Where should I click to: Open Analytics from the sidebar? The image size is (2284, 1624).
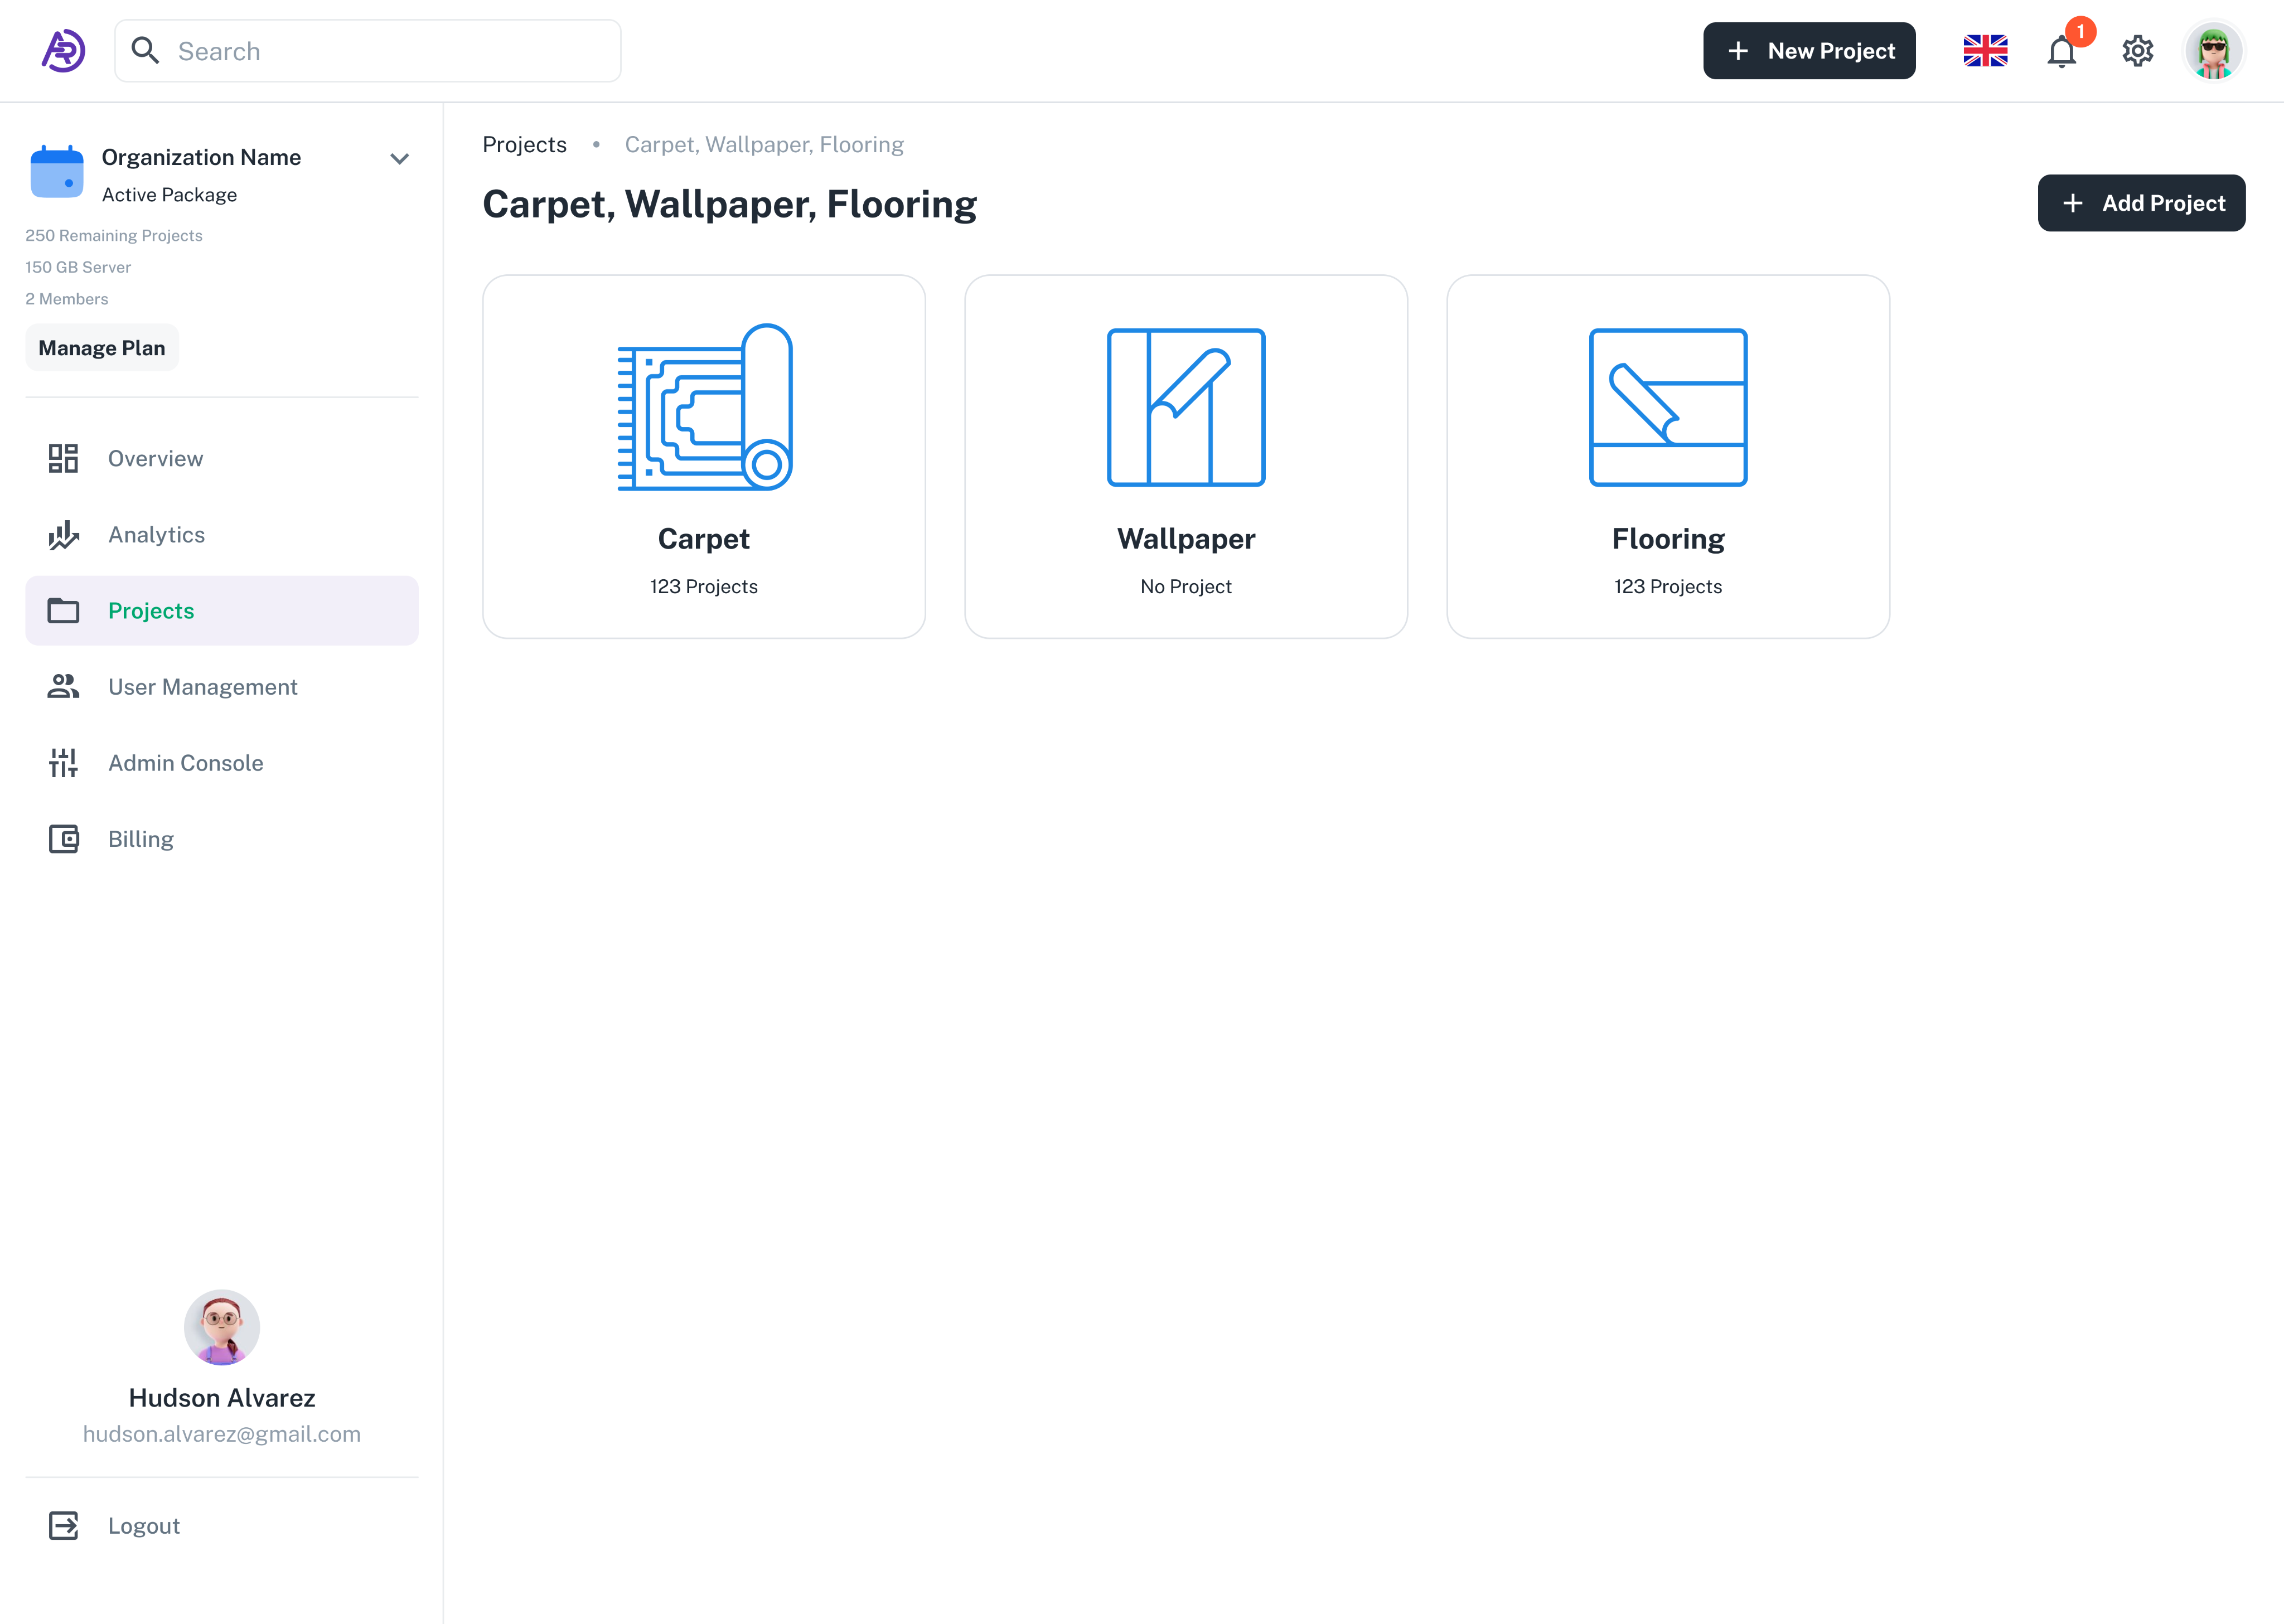(156, 535)
